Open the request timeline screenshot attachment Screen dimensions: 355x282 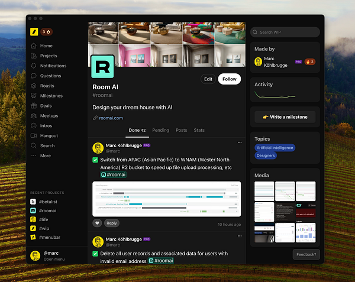click(167, 199)
